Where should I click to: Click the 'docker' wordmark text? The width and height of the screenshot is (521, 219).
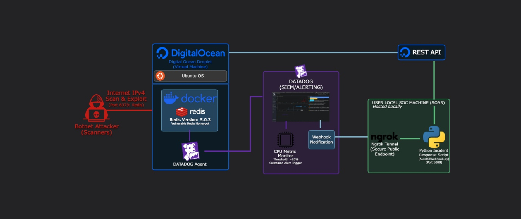click(x=199, y=99)
